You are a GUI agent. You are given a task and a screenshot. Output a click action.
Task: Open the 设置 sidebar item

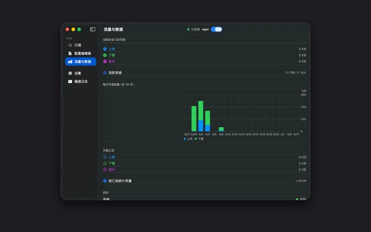(x=81, y=73)
